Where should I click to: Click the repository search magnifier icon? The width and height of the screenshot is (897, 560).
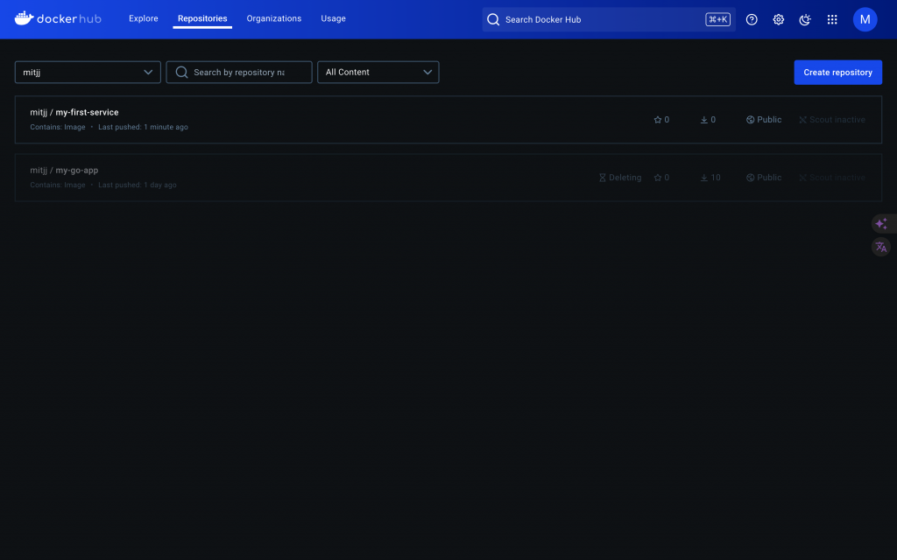tap(181, 72)
